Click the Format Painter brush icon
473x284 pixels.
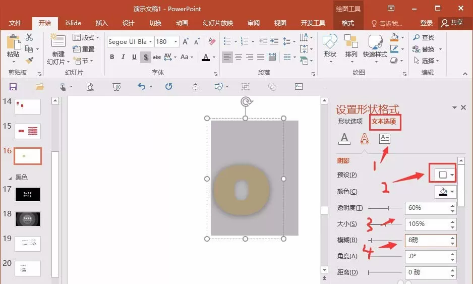click(x=29, y=61)
